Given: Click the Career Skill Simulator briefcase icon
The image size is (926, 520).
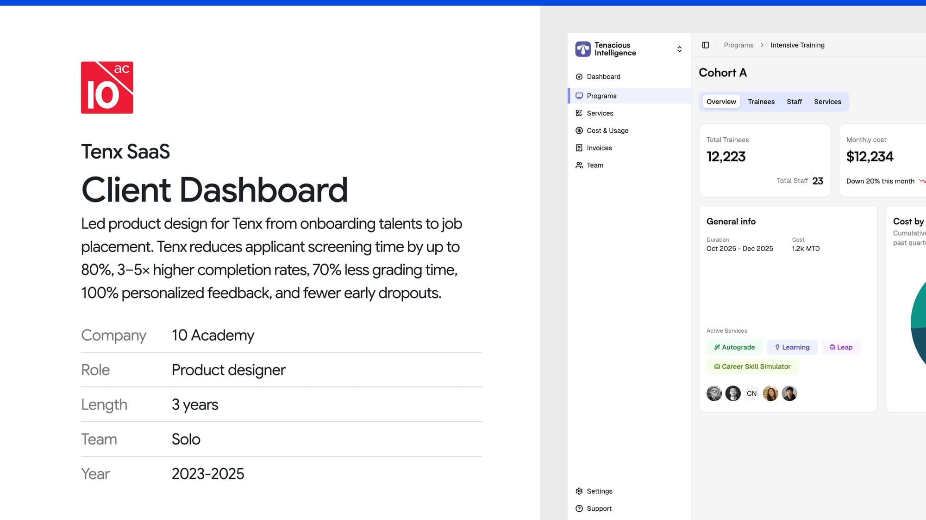Looking at the screenshot, I should [717, 367].
